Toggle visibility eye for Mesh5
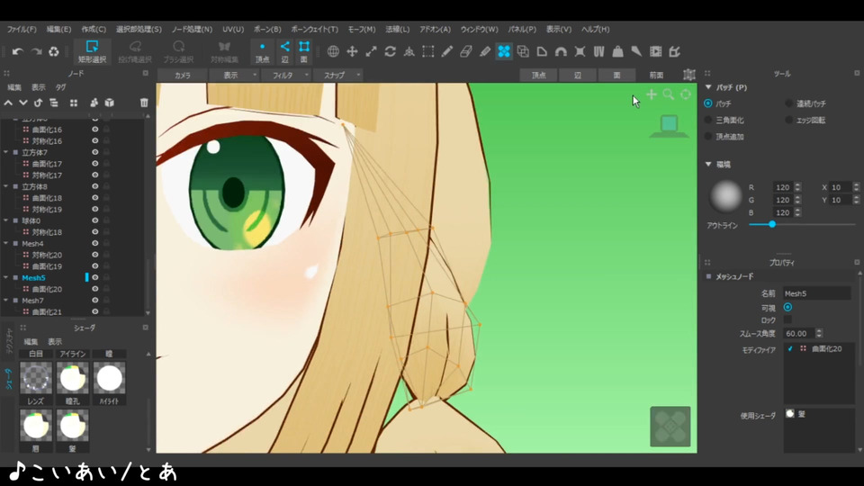Viewport: 864px width, 486px height. coord(94,278)
